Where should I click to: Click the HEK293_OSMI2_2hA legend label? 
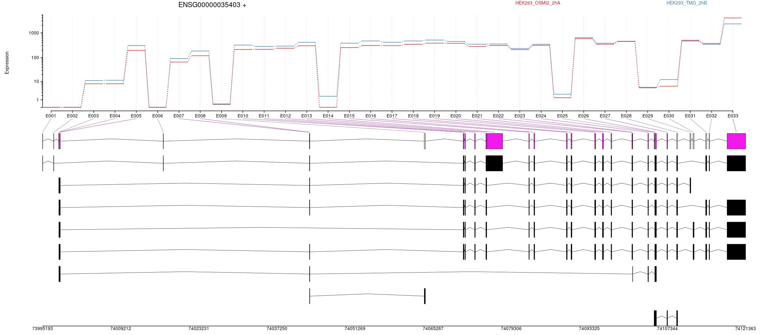[538, 3]
